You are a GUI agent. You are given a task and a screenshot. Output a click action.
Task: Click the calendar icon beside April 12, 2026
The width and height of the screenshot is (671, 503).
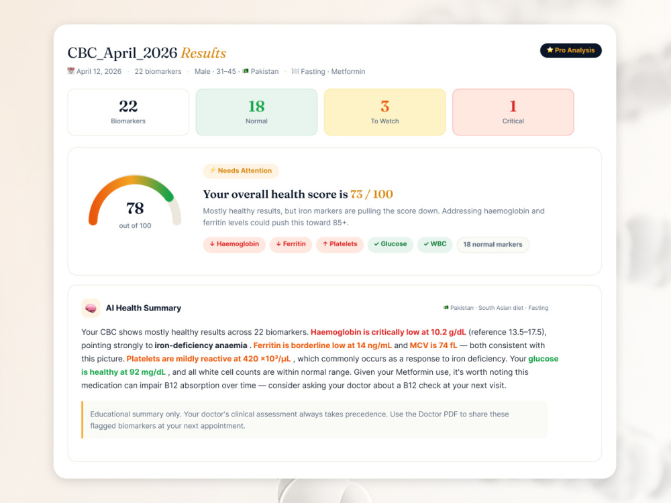(x=70, y=71)
